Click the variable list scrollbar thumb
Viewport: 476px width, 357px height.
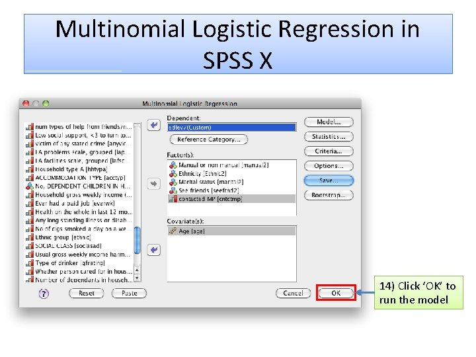click(x=138, y=240)
